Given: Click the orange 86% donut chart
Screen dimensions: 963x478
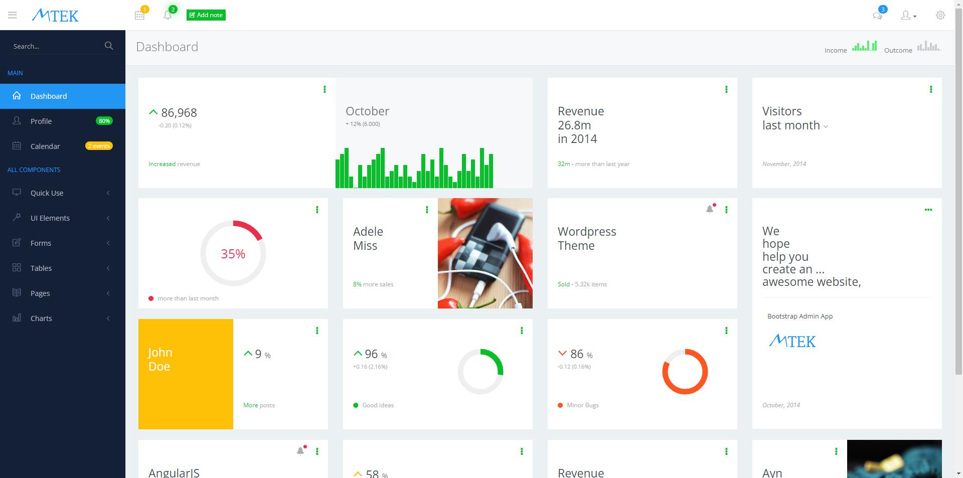Looking at the screenshot, I should 685,372.
